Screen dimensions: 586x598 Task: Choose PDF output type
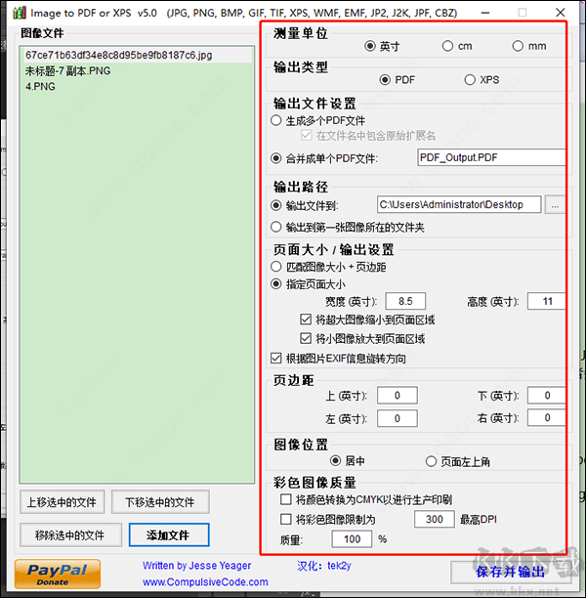pos(385,80)
